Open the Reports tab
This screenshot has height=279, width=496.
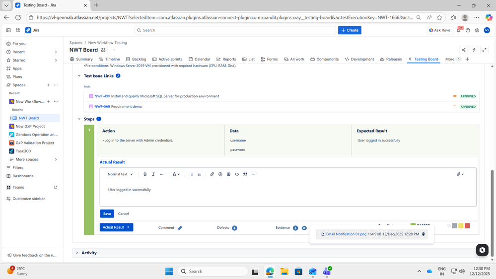tap(226, 59)
